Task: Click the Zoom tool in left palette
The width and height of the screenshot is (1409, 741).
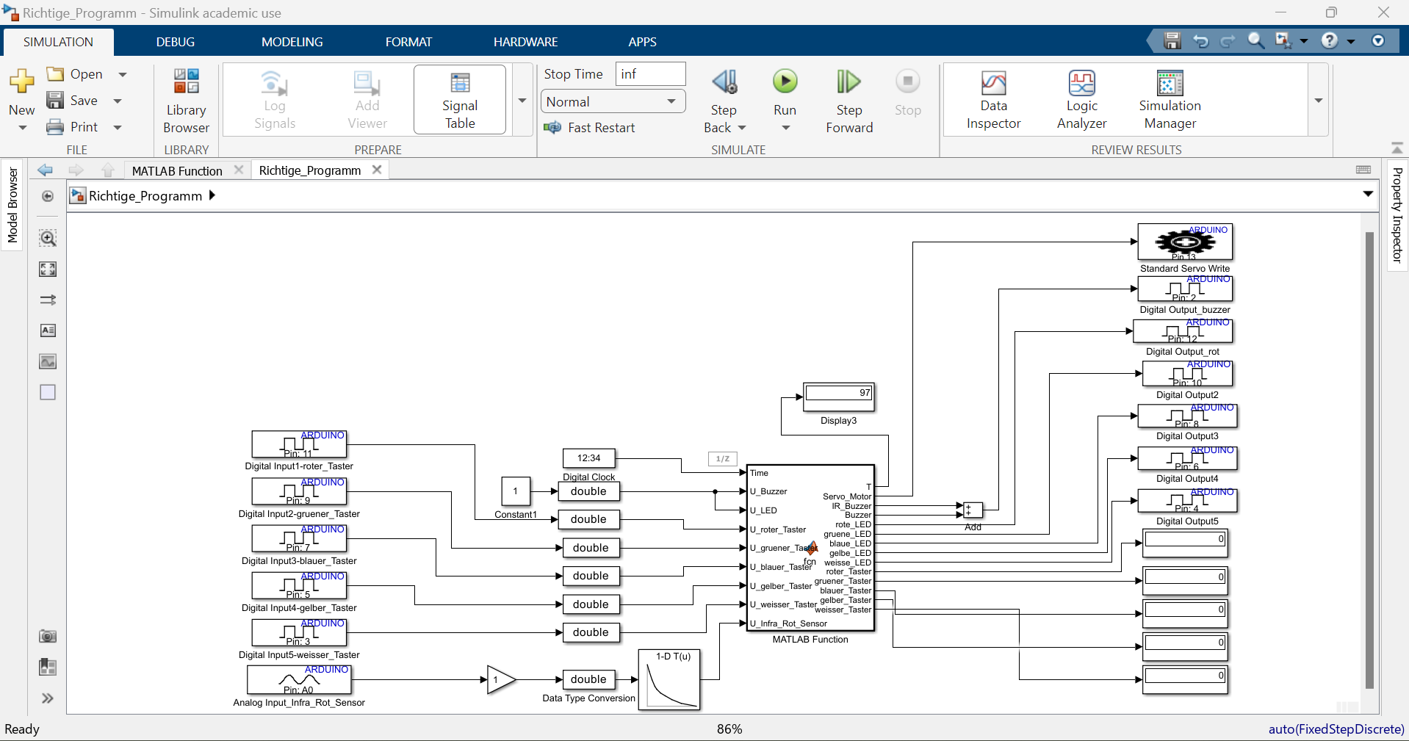Action: 48,239
